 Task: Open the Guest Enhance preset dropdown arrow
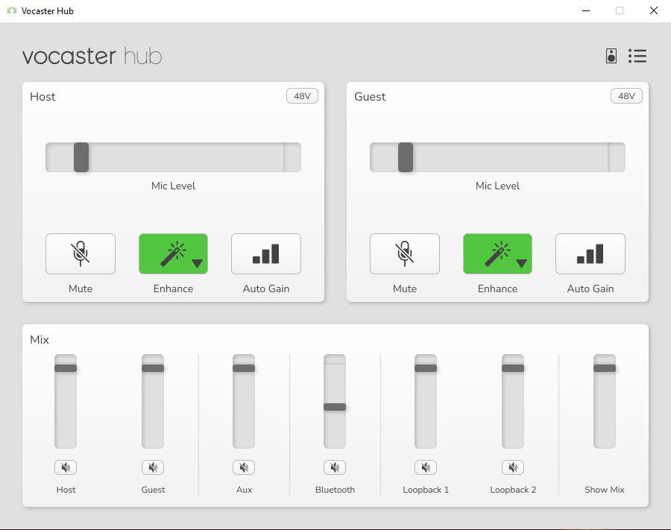tap(522, 263)
